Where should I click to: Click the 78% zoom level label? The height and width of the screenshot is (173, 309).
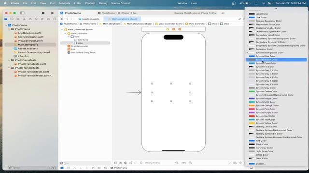[183, 163]
